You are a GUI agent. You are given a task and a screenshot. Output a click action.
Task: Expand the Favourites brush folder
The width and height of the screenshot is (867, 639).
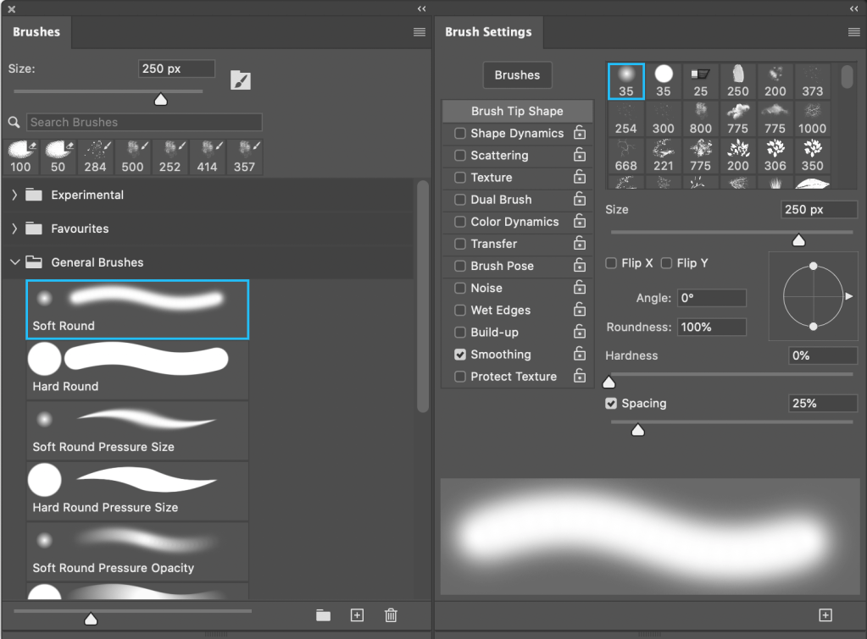pos(14,229)
